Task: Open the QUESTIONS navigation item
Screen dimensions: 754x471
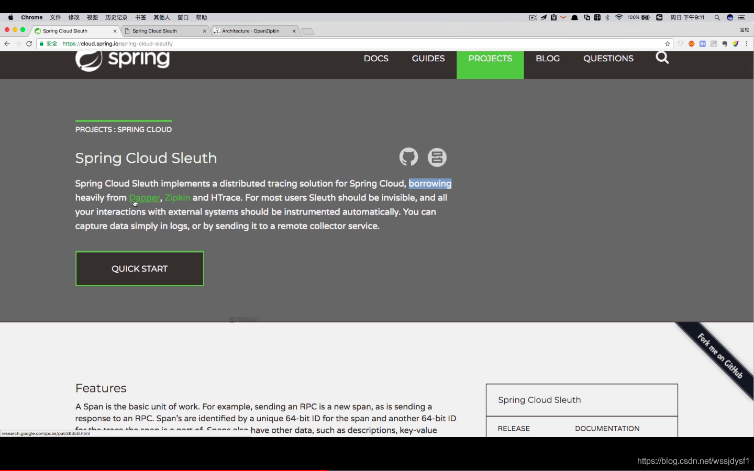Action: tap(608, 59)
